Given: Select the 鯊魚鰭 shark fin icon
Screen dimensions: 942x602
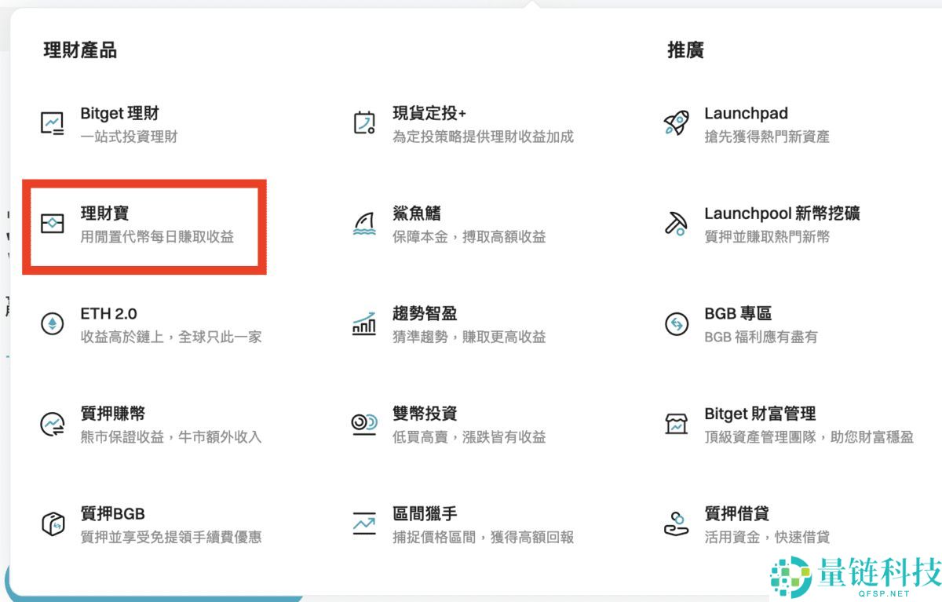Looking at the screenshot, I should [363, 224].
